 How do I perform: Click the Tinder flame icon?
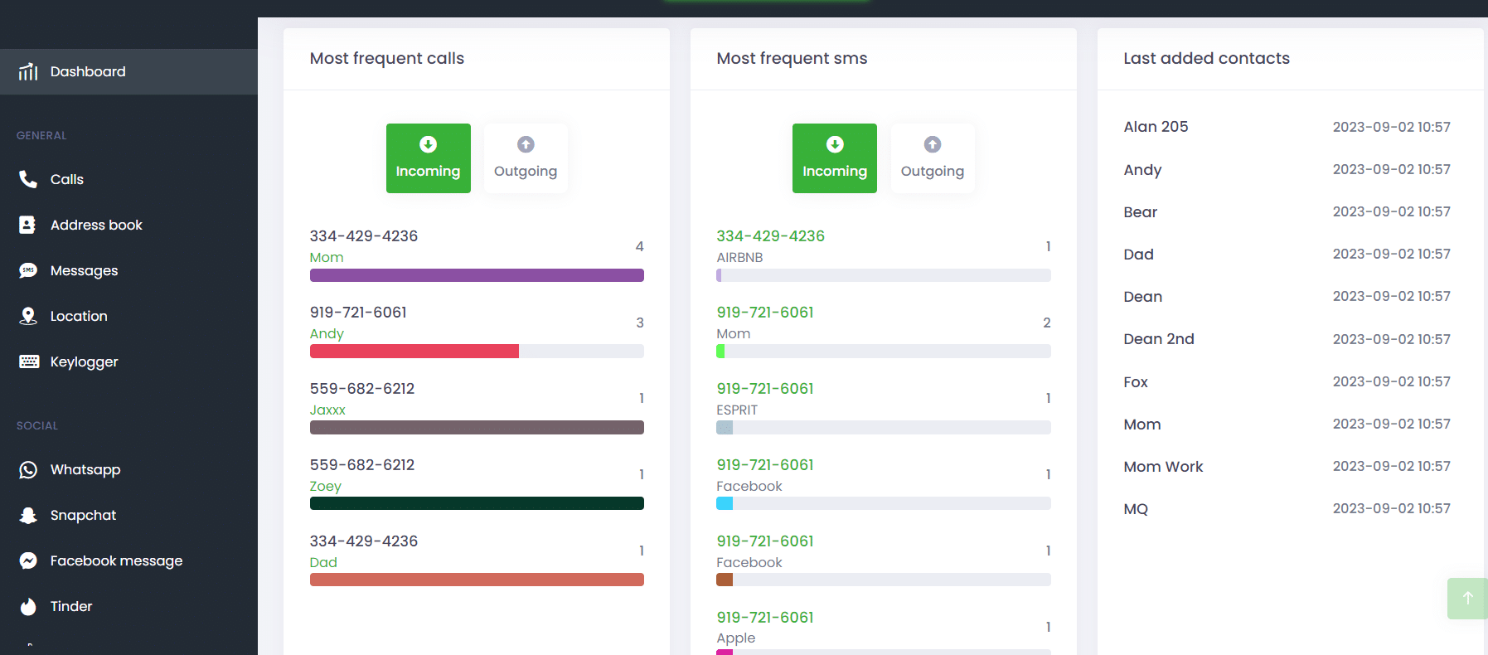pos(28,606)
